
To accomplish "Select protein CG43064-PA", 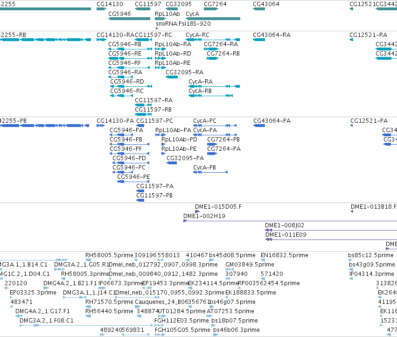I will [272, 120].
